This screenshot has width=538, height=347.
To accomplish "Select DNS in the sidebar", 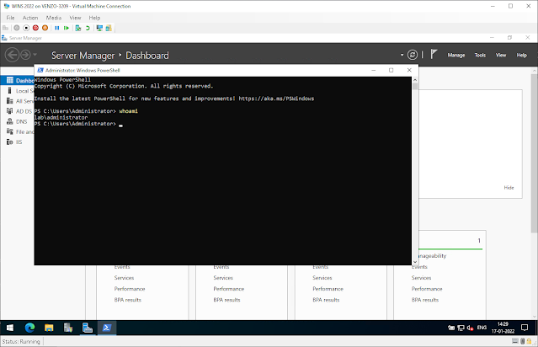I will pos(17,121).
